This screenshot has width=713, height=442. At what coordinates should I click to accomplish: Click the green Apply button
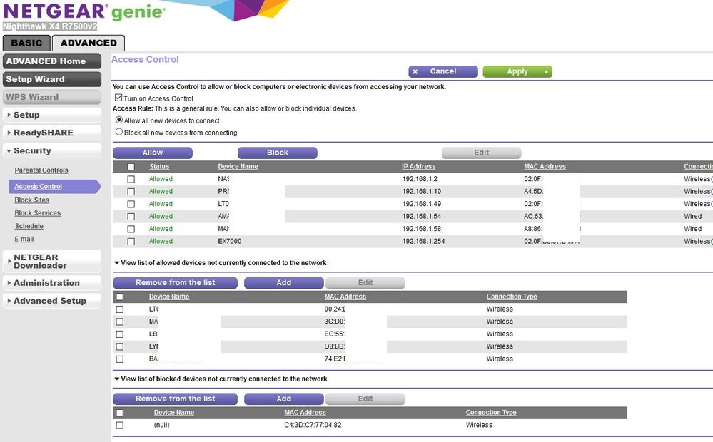pyautogui.click(x=517, y=71)
